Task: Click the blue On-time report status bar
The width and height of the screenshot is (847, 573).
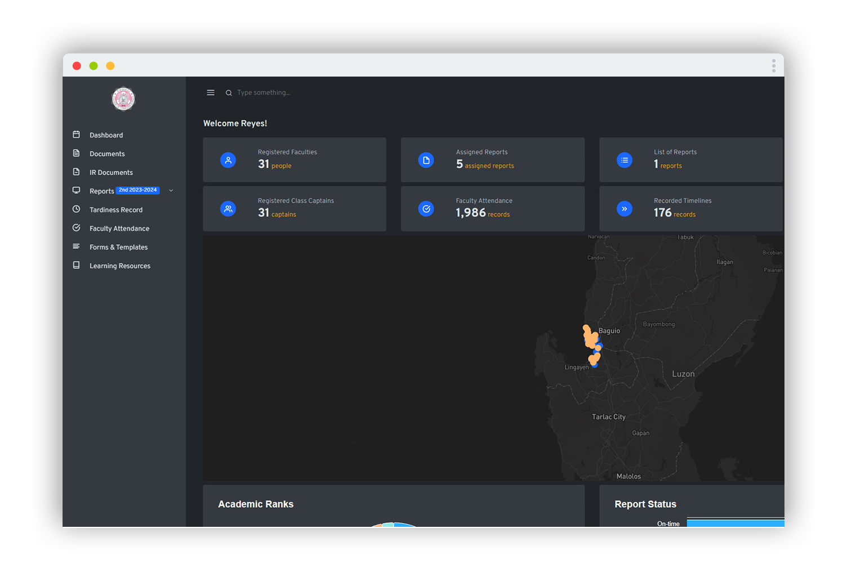Action: click(x=735, y=523)
